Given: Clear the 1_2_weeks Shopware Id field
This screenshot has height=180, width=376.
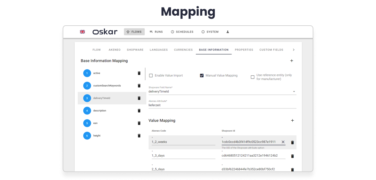Looking at the screenshot, I should click(x=283, y=142).
